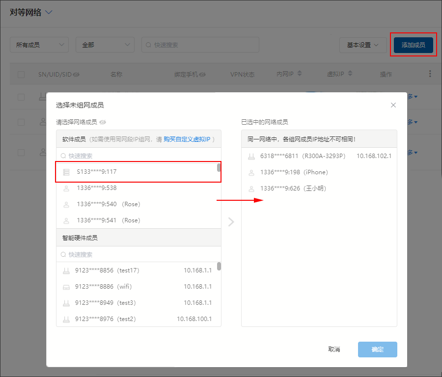442x377 pixels.
Task: Open the 购买自定义虚拟IP link
Action: (x=187, y=139)
